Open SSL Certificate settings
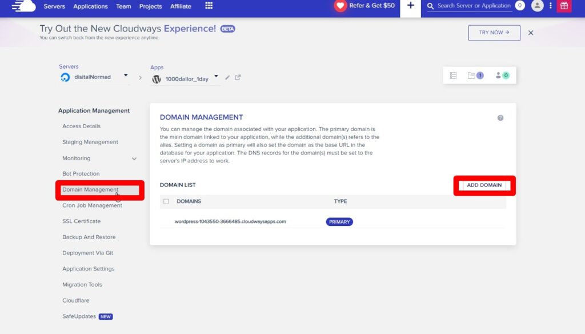585x334 pixels. 81,221
